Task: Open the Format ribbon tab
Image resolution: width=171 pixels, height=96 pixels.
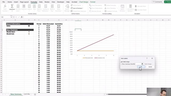Action: click(x=93, y=2)
